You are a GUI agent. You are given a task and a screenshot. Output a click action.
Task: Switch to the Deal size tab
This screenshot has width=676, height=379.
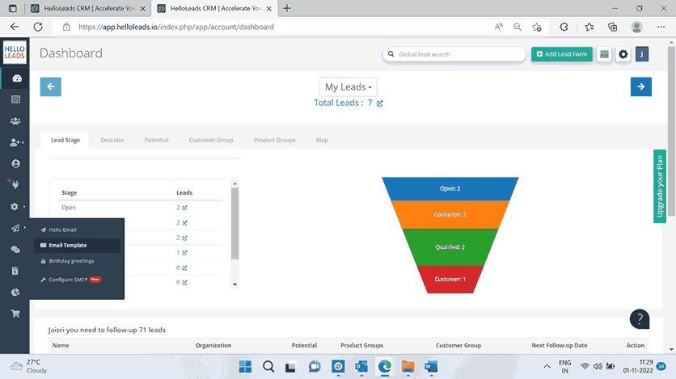(x=112, y=140)
